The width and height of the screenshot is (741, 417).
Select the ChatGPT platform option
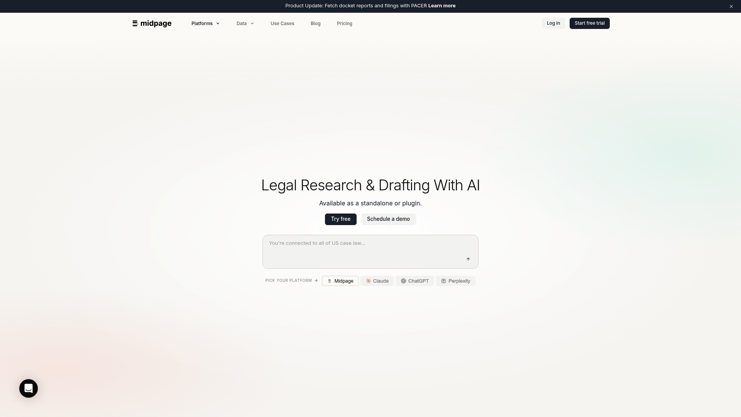(x=414, y=281)
